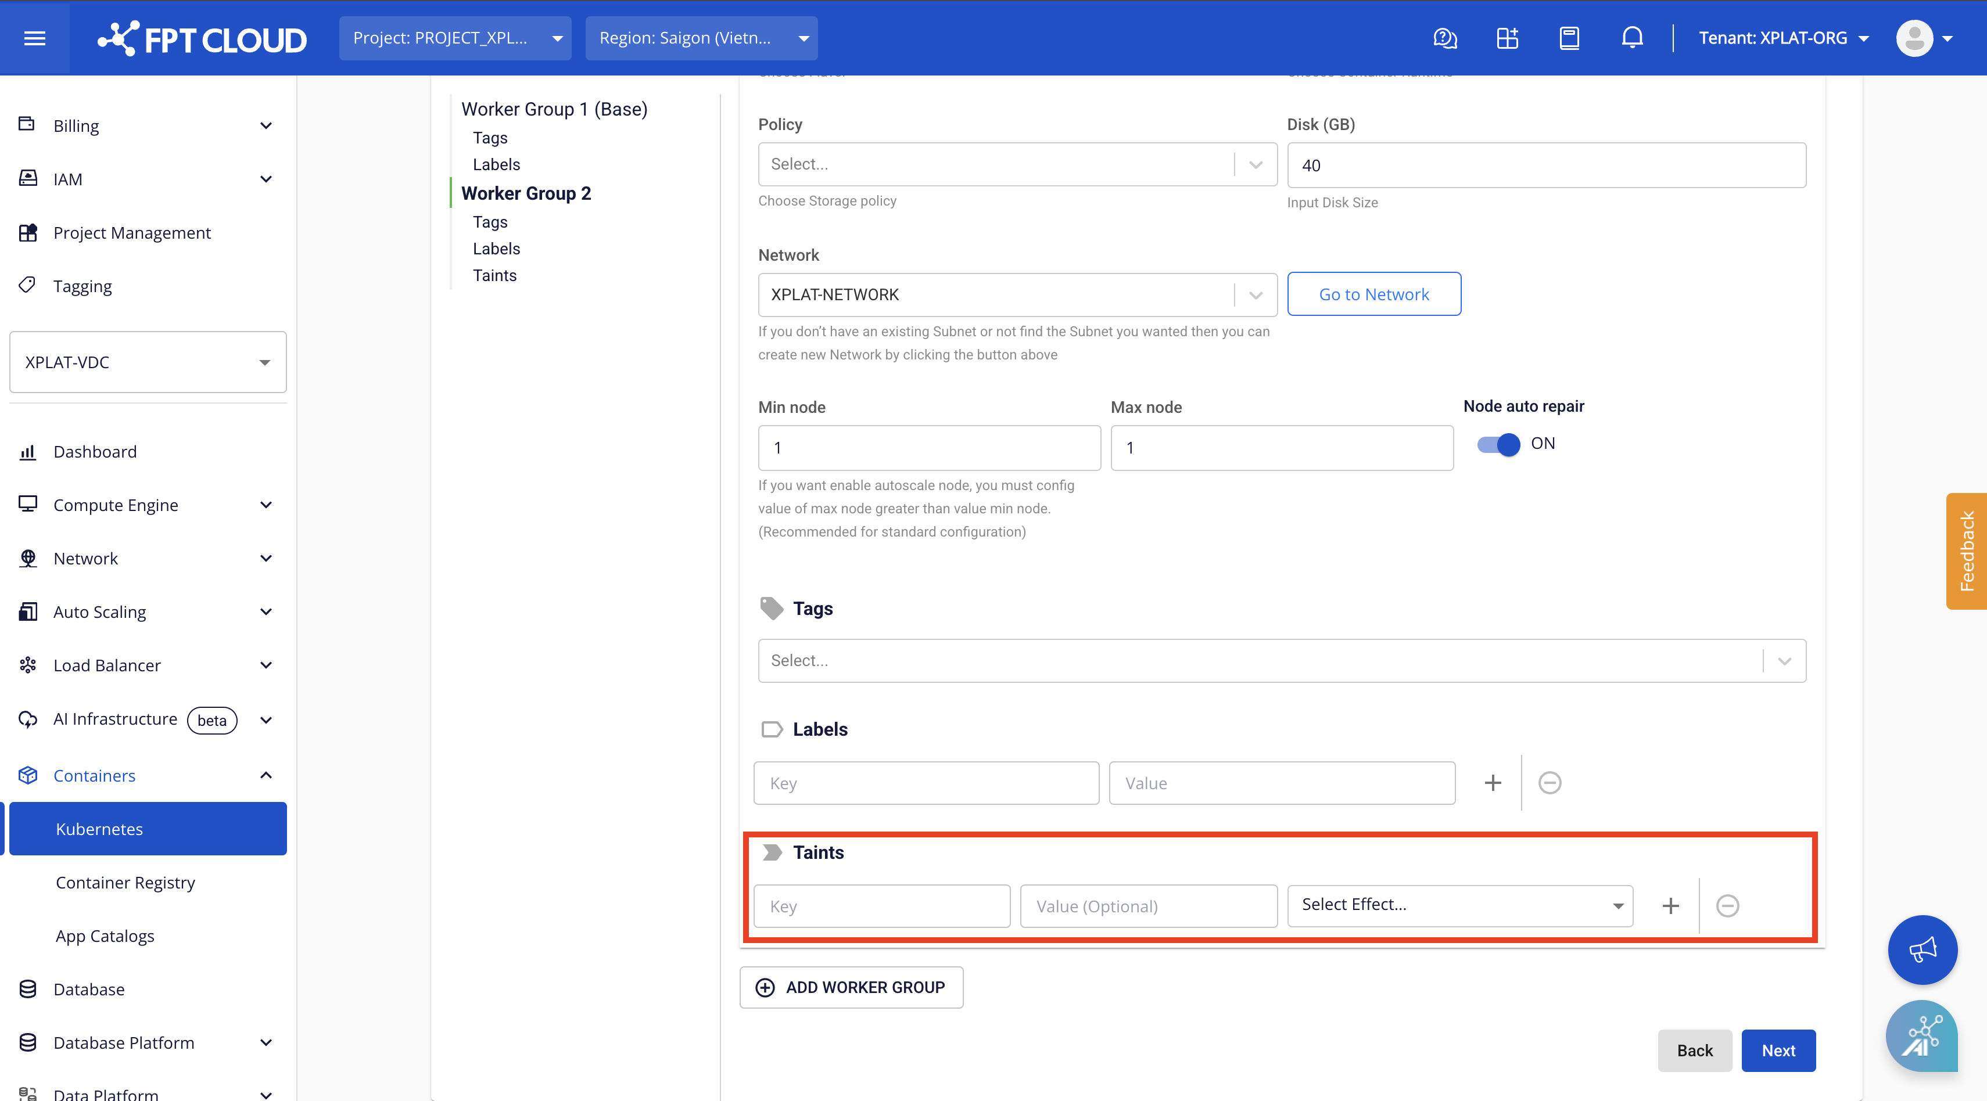Click ADD WORKER GROUP button
Viewport: 1987px width, 1101px height.
(851, 987)
